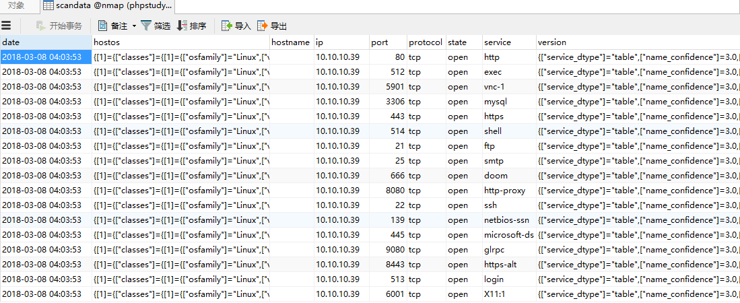740x303 pixels.
Task: Expand the 备注 dropdown arrow
Action: pyautogui.click(x=133, y=26)
